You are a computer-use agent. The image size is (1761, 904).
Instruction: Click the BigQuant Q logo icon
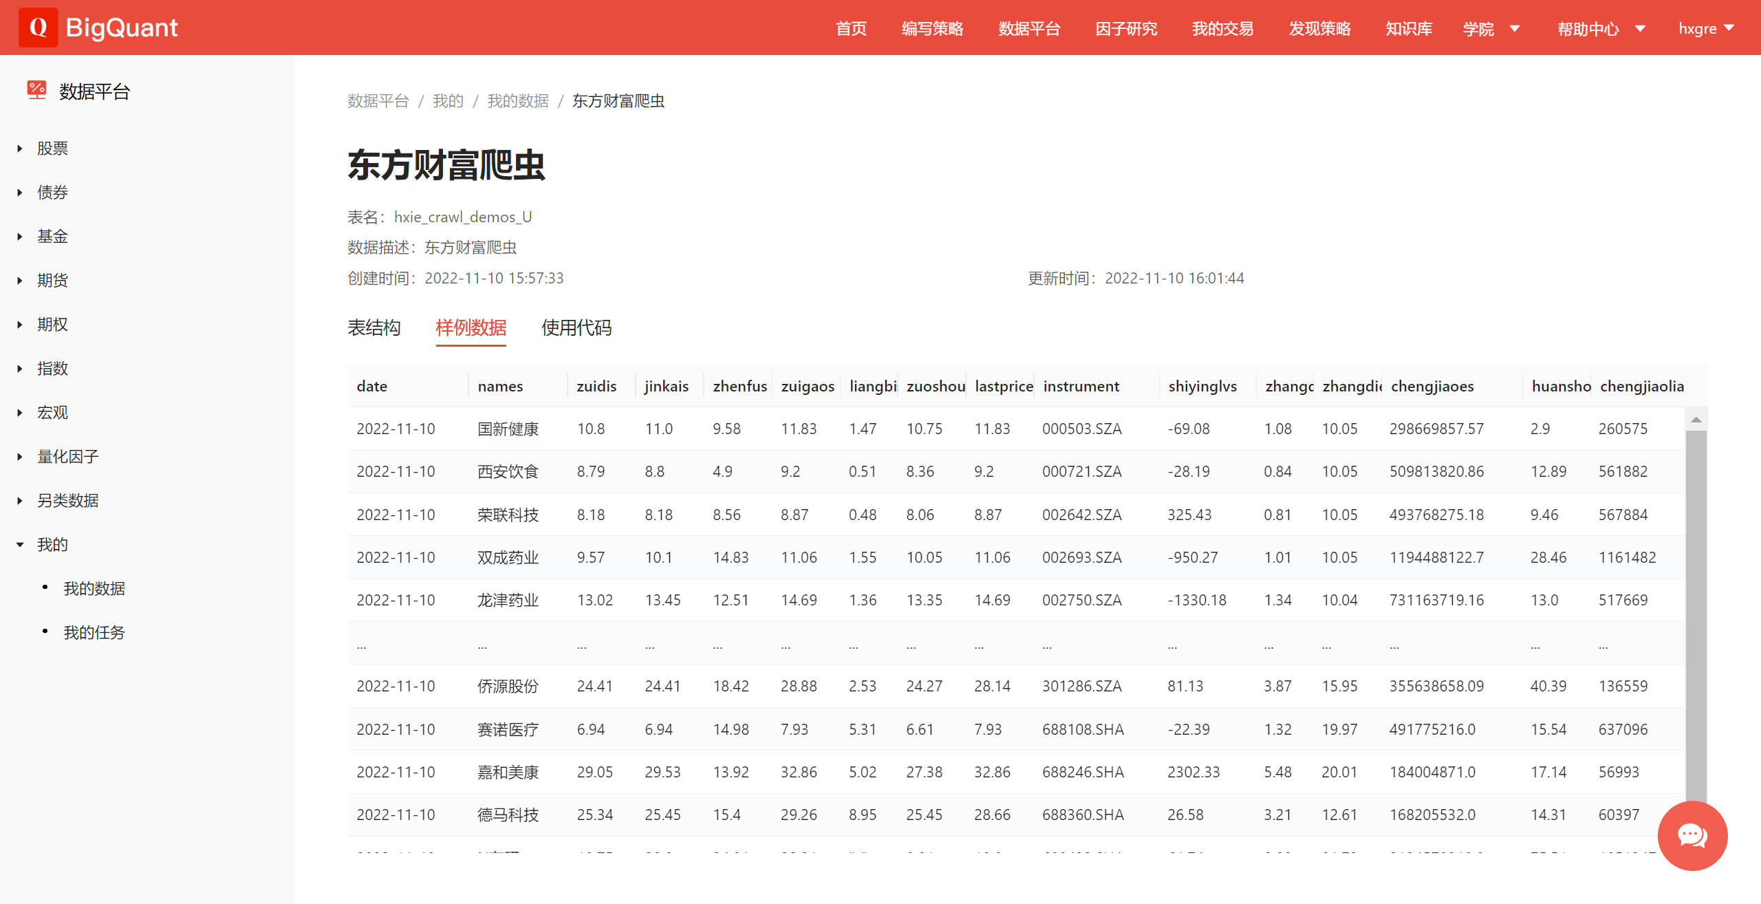[x=38, y=28]
